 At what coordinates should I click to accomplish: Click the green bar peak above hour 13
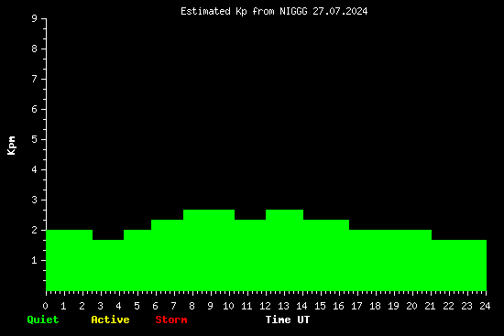click(284, 251)
